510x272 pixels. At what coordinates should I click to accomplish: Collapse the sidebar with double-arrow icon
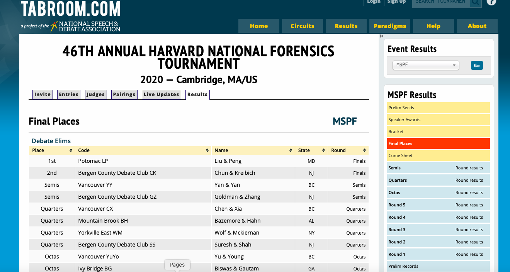point(382,36)
